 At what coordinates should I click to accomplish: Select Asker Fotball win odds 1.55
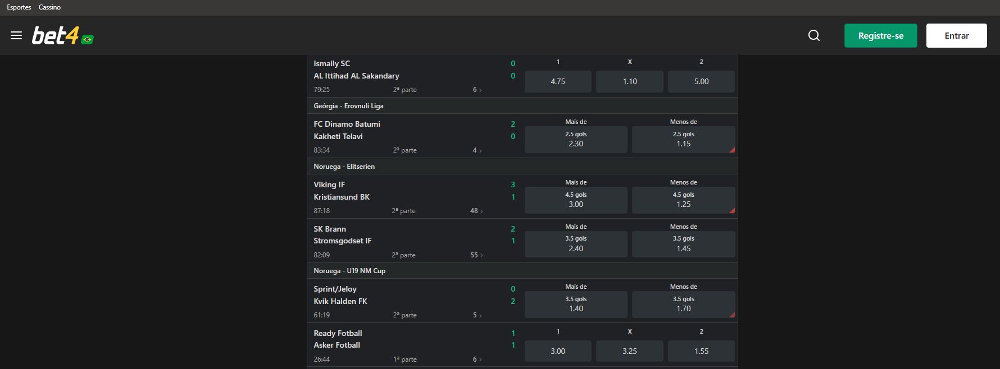(701, 351)
